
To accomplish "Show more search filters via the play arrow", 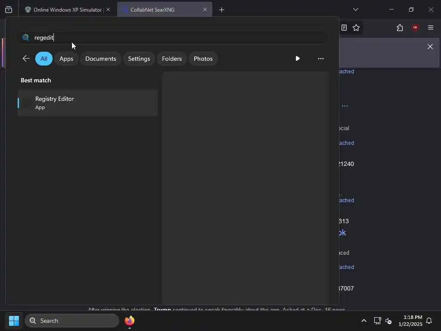I will coord(298,59).
